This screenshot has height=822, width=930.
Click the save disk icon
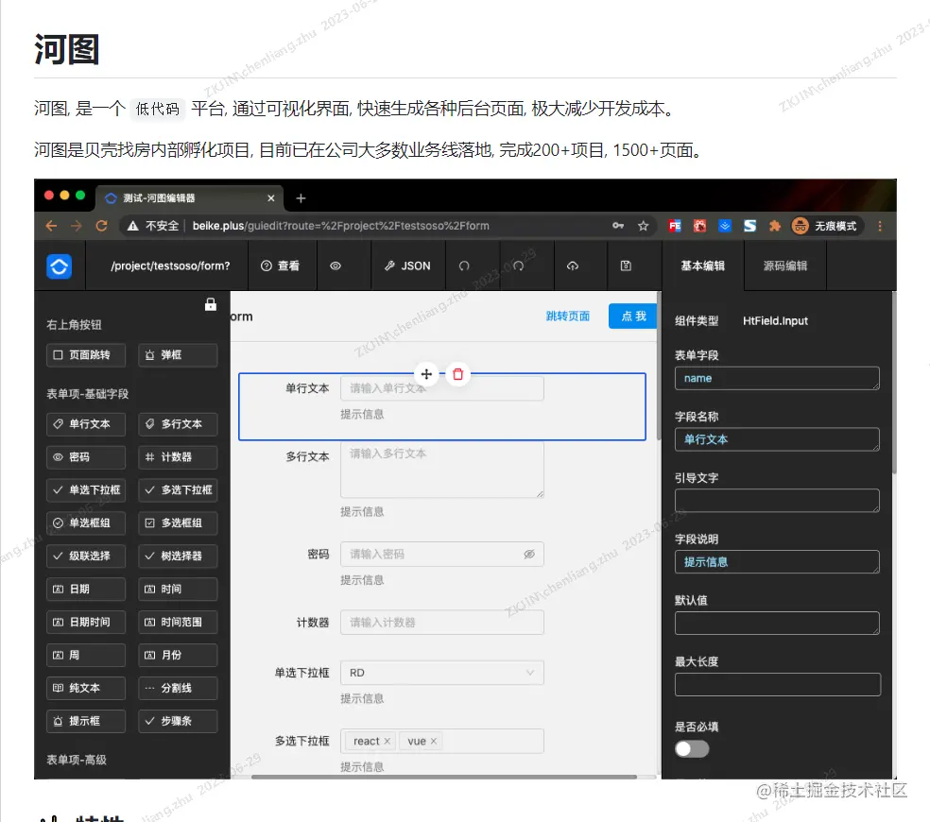pyautogui.click(x=626, y=265)
